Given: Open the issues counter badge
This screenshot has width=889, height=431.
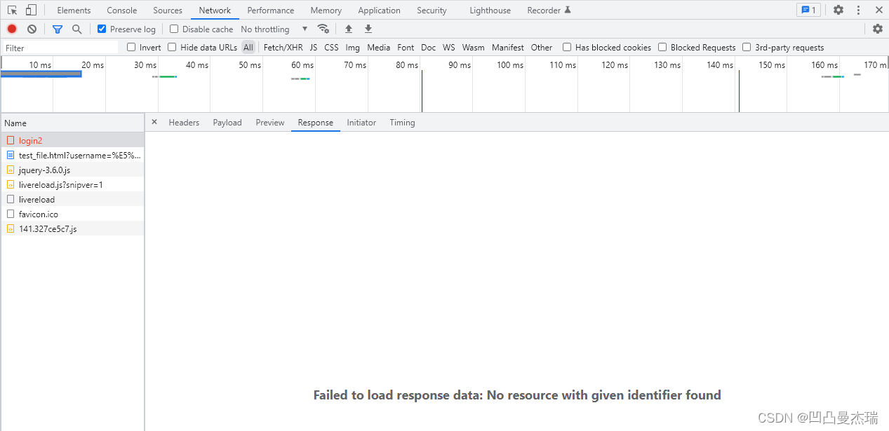Looking at the screenshot, I should [x=808, y=11].
